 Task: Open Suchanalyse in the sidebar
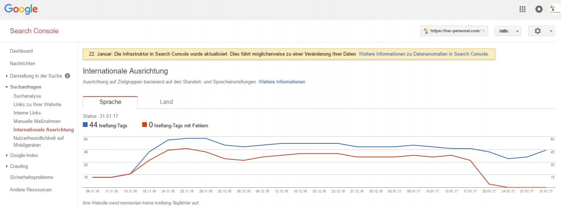(x=27, y=96)
